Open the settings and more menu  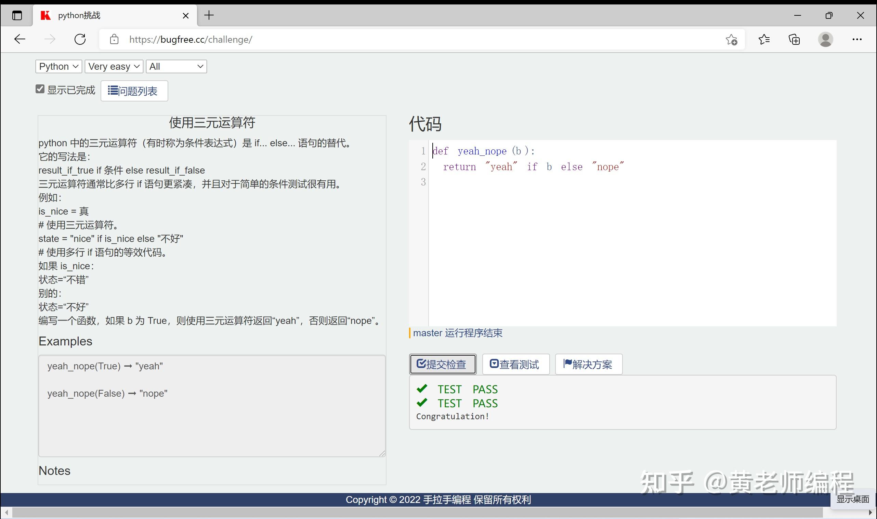[x=857, y=39]
